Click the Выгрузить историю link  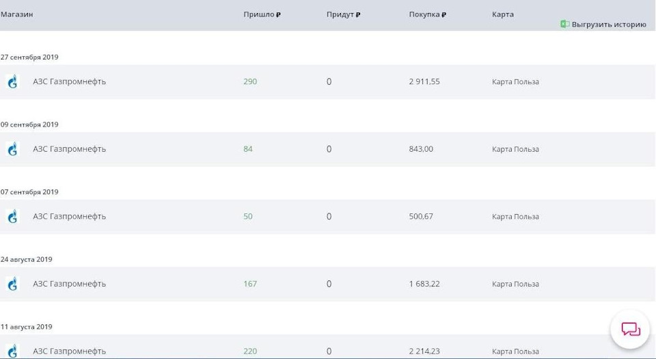[609, 25]
